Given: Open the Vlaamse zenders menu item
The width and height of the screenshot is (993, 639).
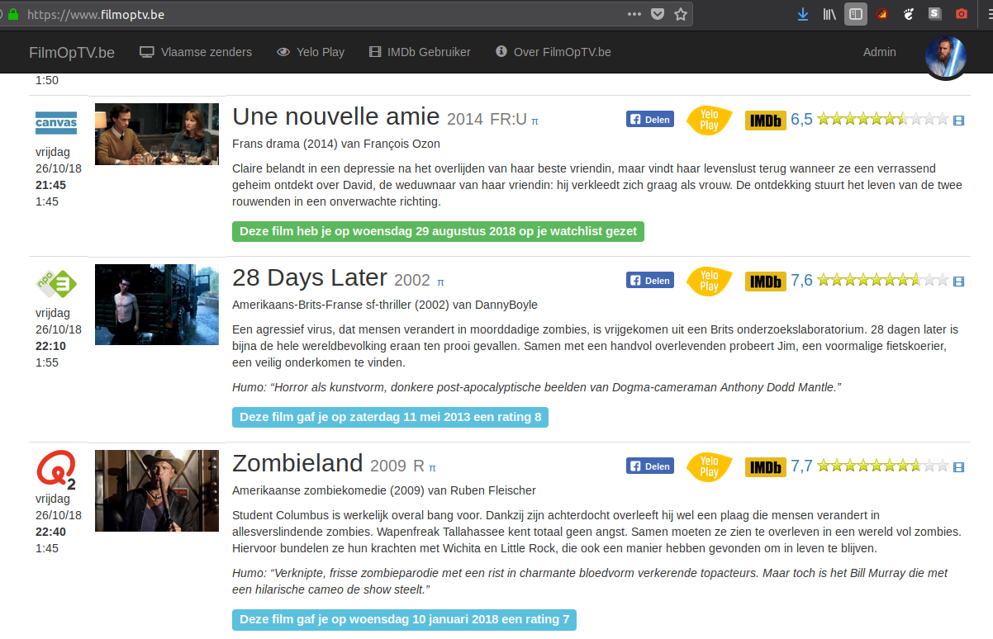Looking at the screenshot, I should [x=196, y=52].
